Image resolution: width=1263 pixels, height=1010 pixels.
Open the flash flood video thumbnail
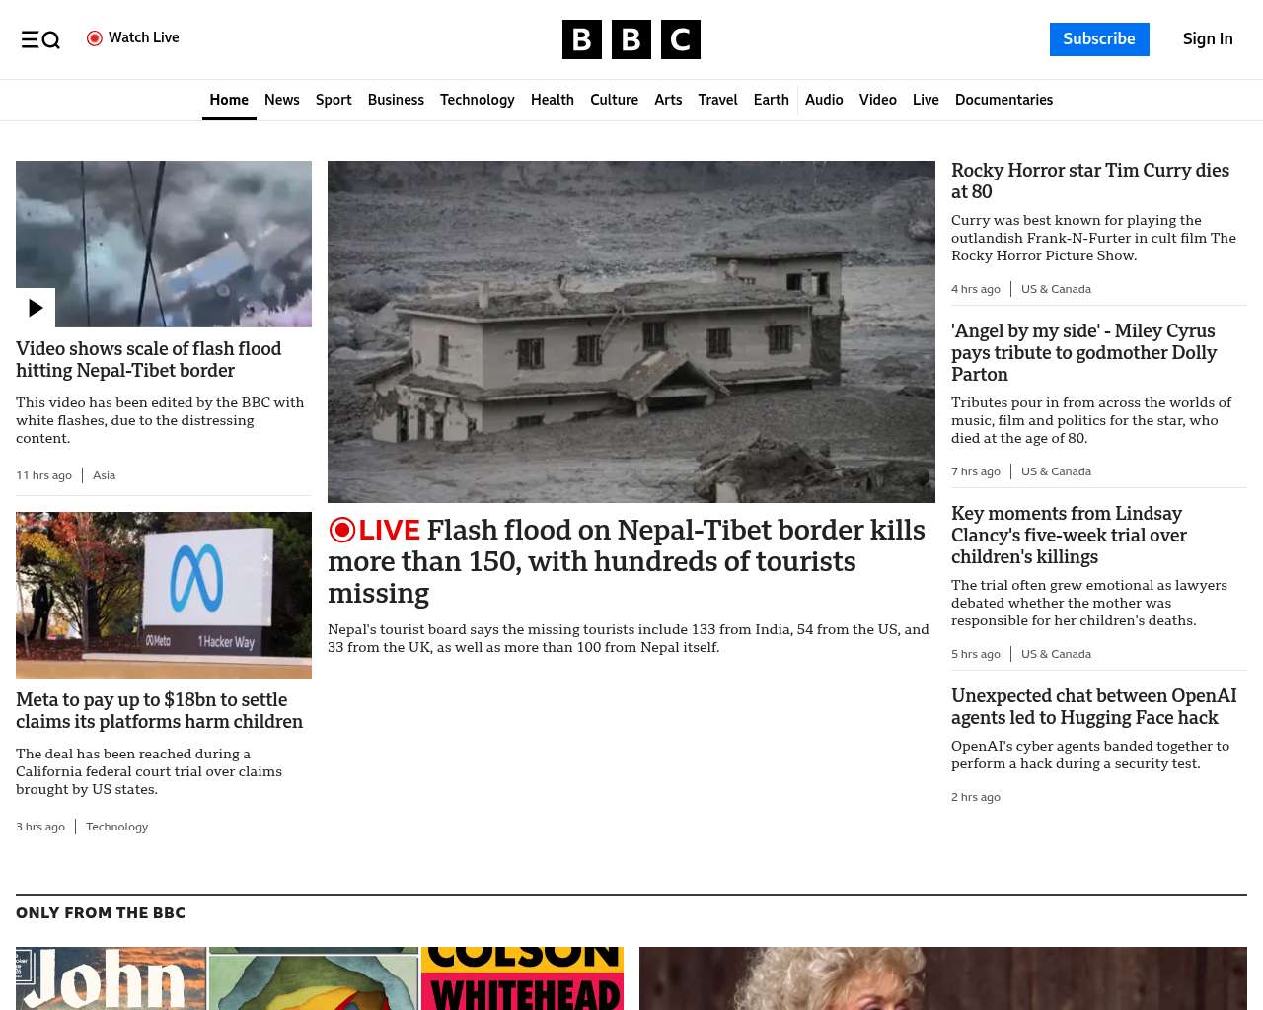click(x=164, y=244)
